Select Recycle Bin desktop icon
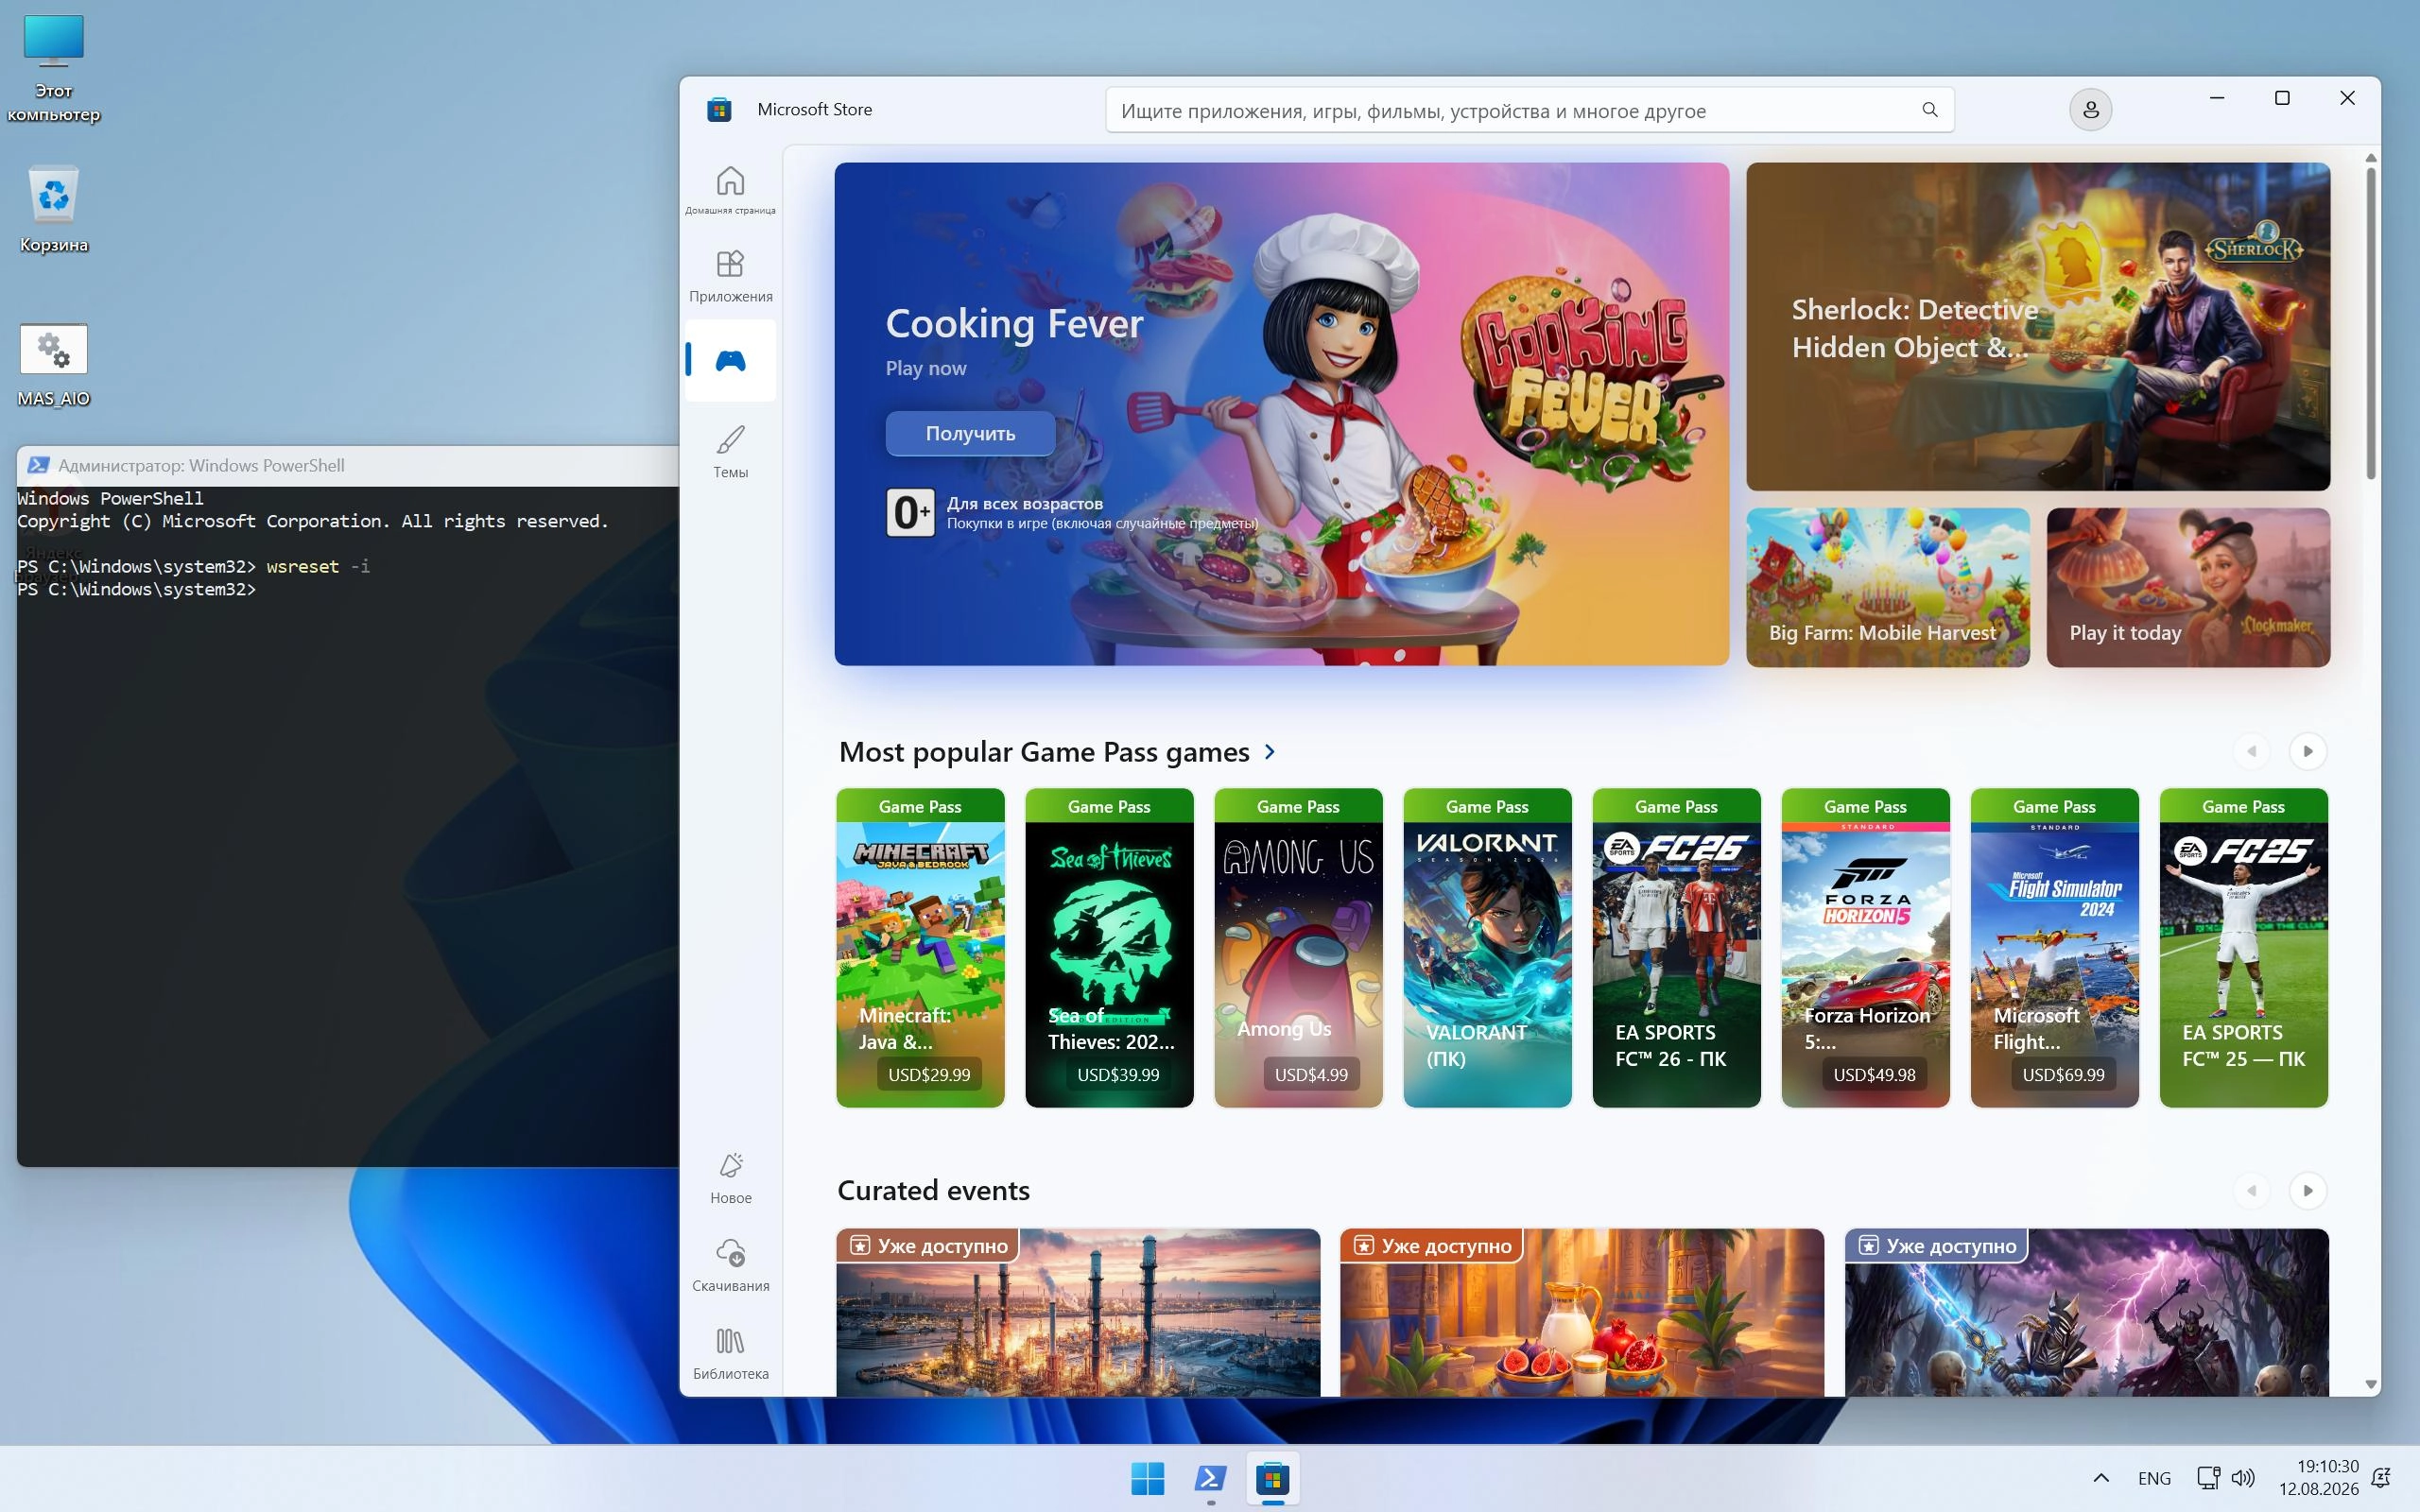The height and width of the screenshot is (1512, 2420). (x=54, y=210)
